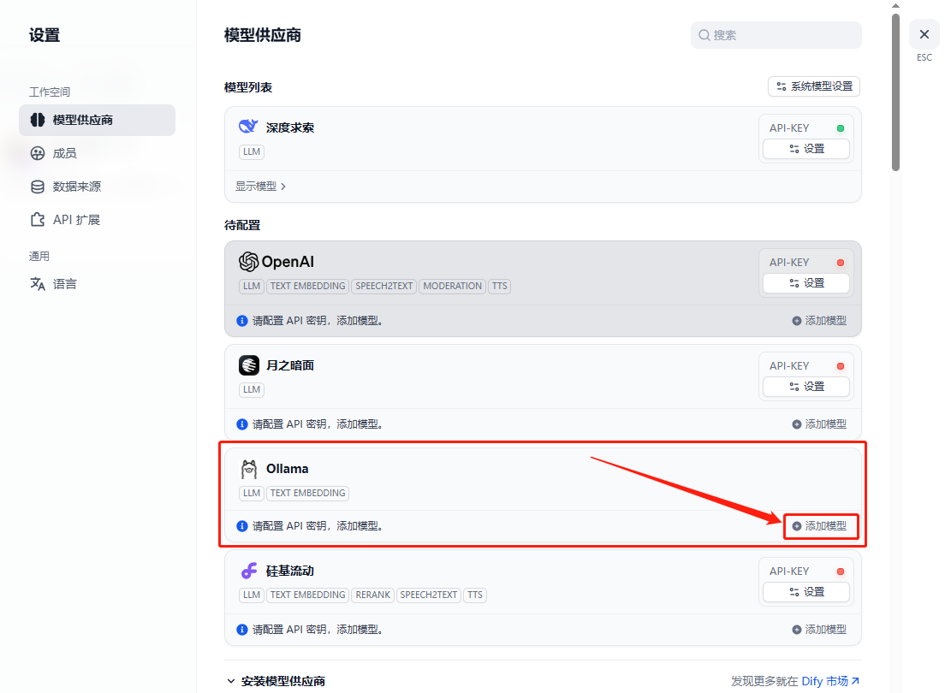This screenshot has height=693, width=951.
Task: Click the TEXT EMBEDDING tag on Ollama
Action: pyautogui.click(x=307, y=494)
